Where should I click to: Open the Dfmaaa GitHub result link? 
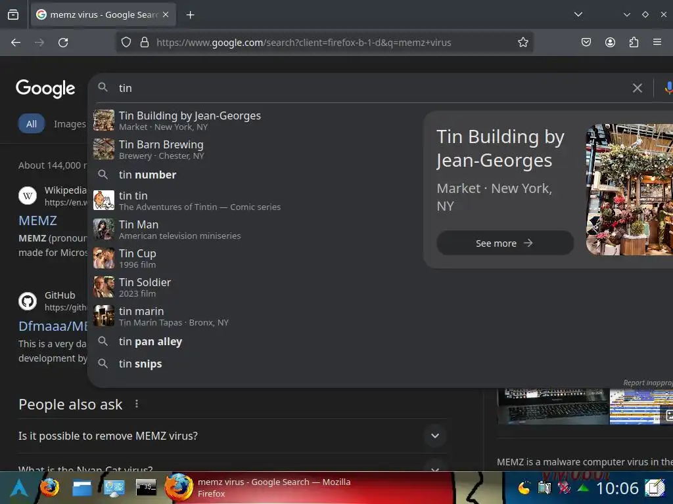[x=53, y=326]
